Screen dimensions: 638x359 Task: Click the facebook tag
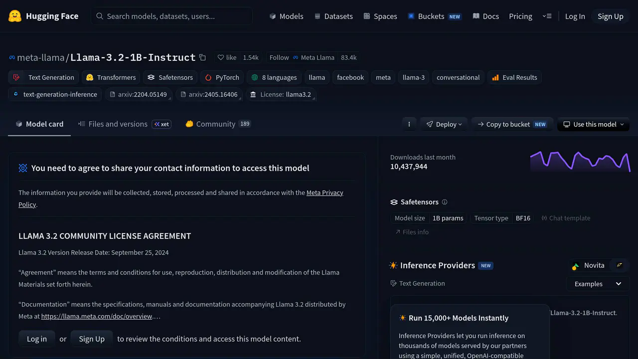[350, 77]
